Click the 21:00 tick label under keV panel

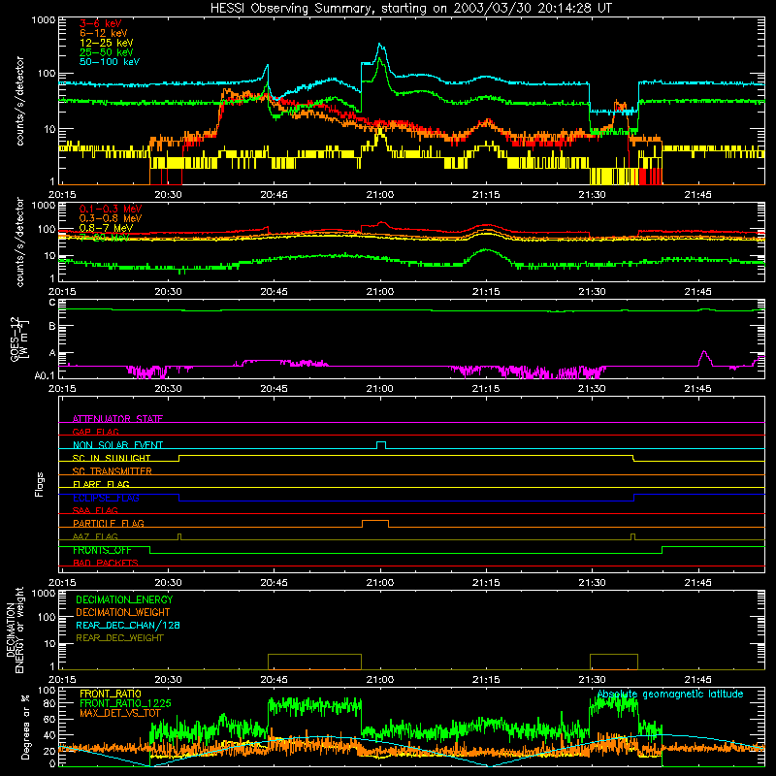tap(380, 195)
